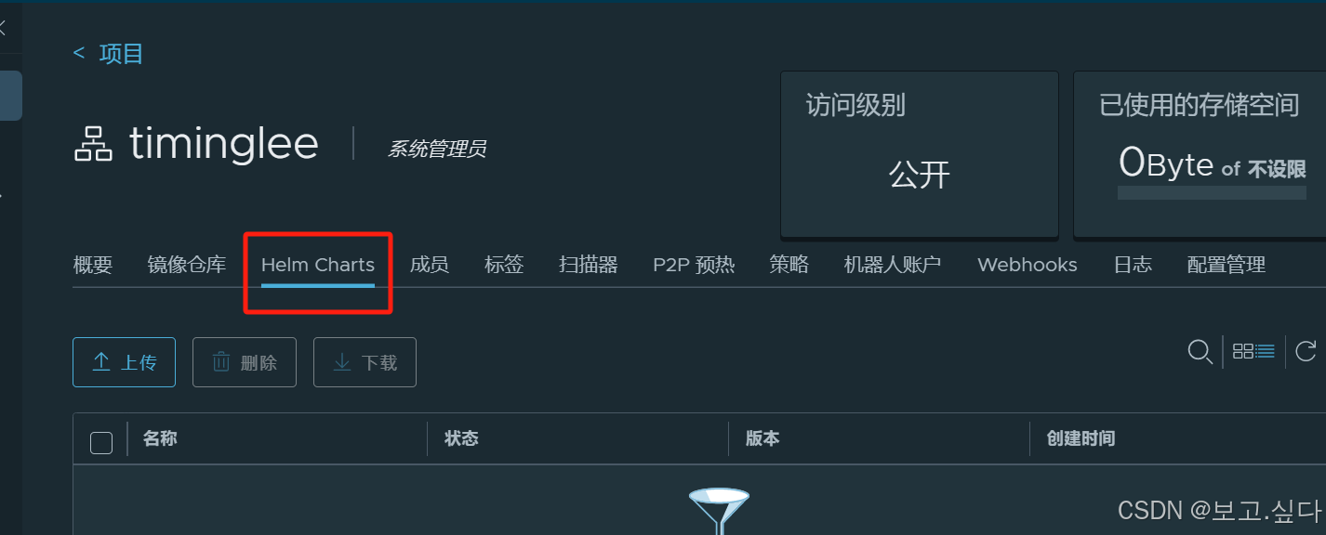
Task: Select the Webhooks tab
Action: [x=1028, y=265]
